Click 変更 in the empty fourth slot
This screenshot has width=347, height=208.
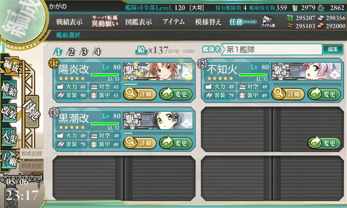[324, 143]
